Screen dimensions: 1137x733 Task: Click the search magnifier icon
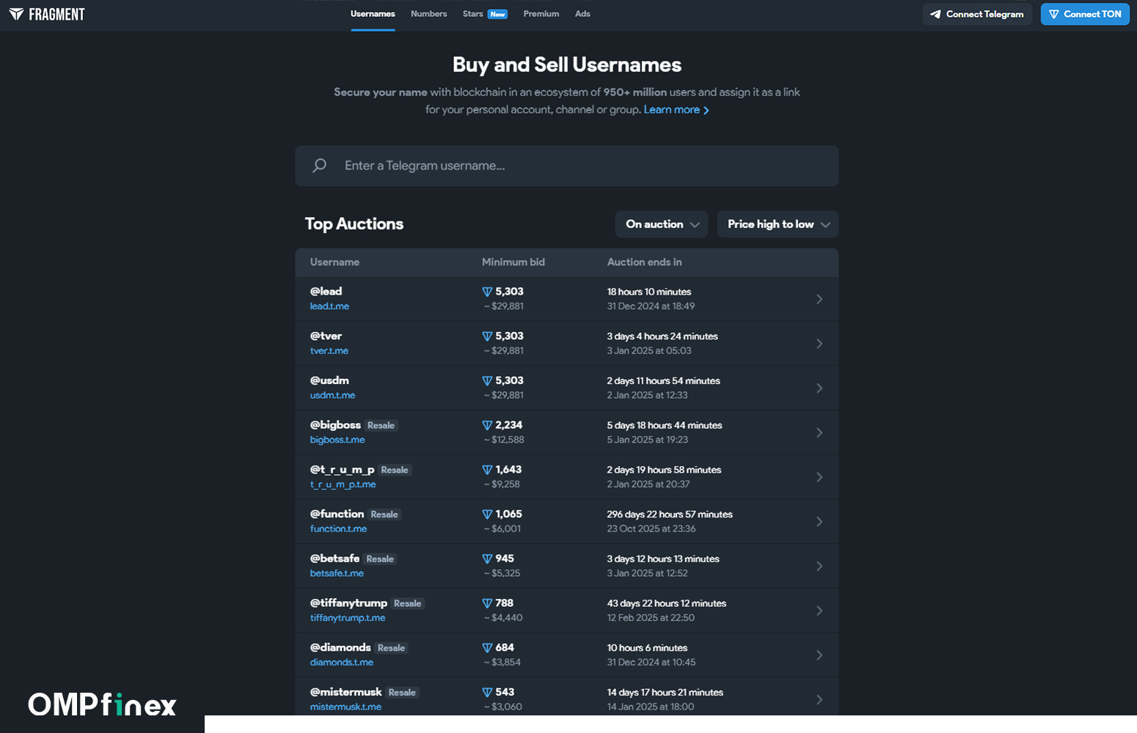coord(319,166)
